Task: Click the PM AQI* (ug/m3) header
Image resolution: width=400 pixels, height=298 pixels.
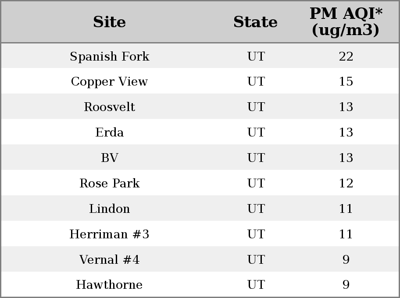Action: click(x=346, y=22)
